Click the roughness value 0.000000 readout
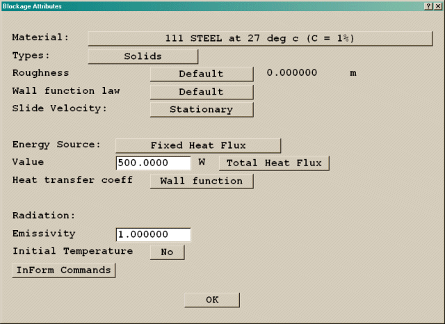The height and width of the screenshot is (324, 445). click(292, 73)
